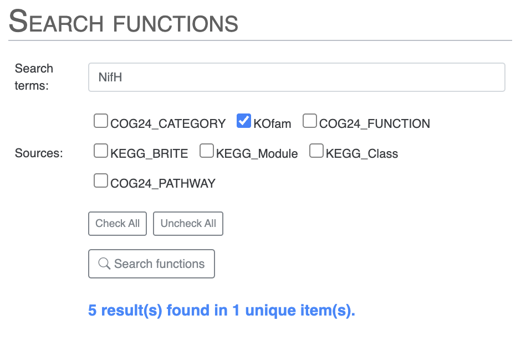Click the COG24_FUNCTION label text
The height and width of the screenshot is (341, 521).
coord(375,124)
